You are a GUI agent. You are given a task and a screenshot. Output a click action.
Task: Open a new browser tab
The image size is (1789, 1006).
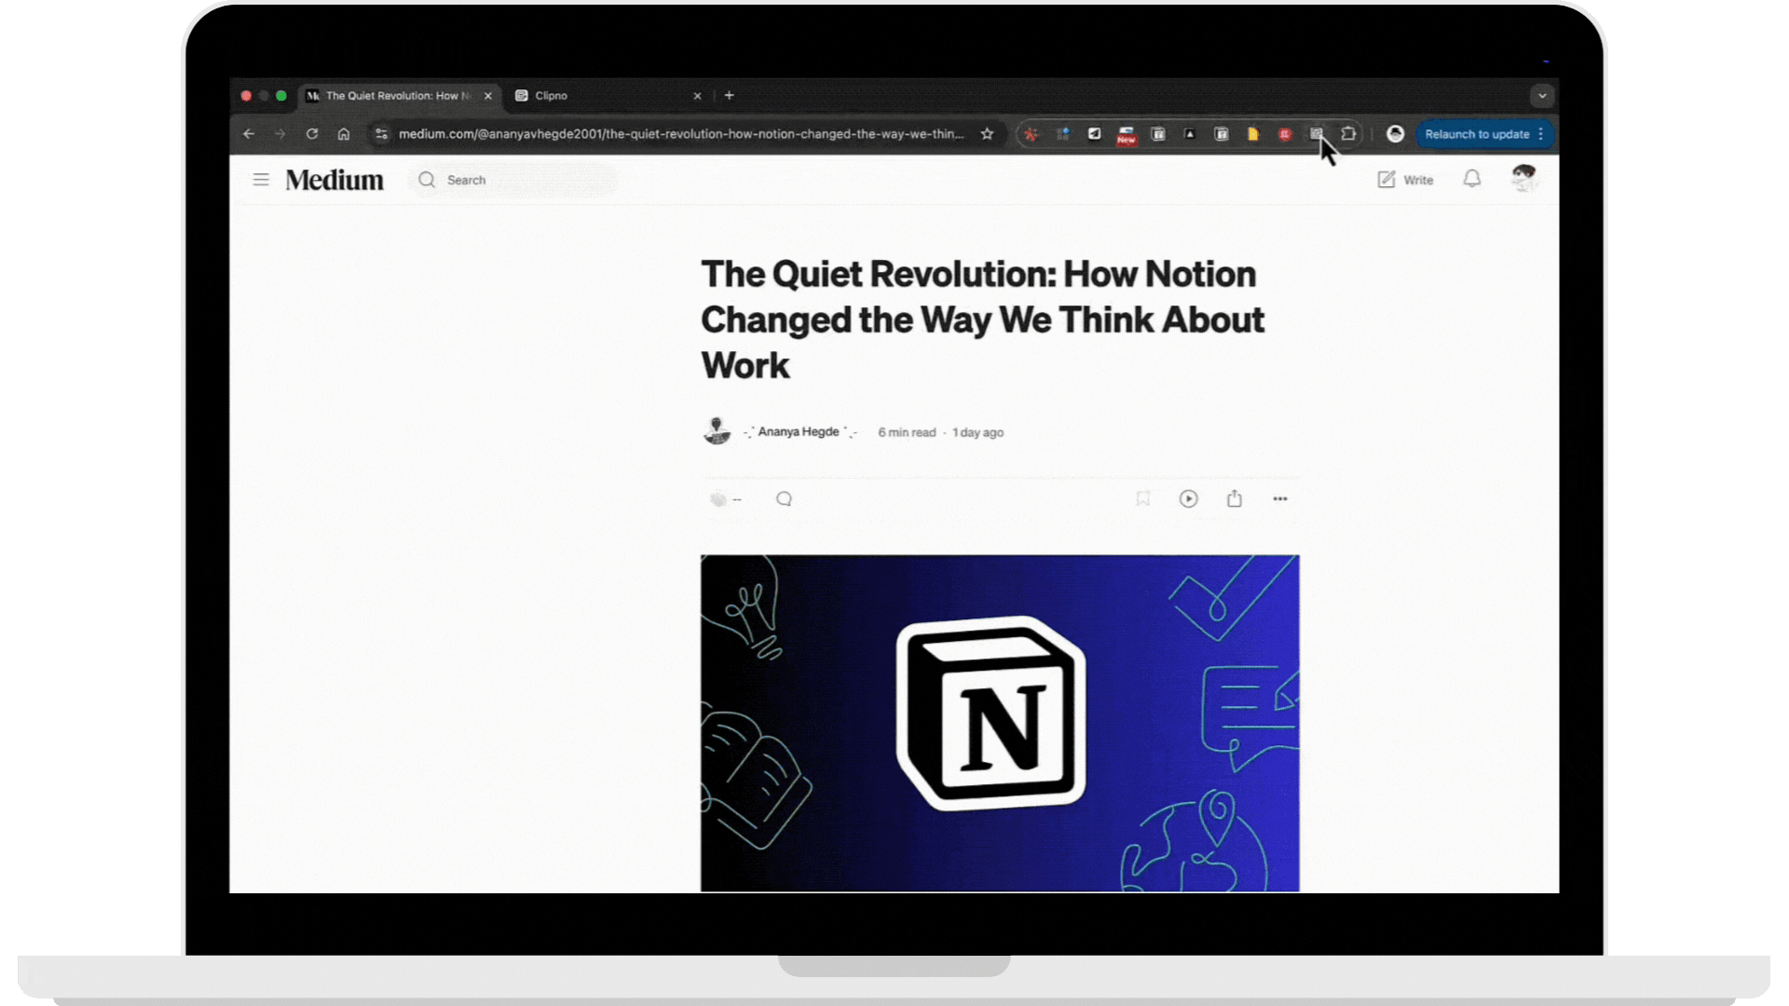(x=730, y=96)
